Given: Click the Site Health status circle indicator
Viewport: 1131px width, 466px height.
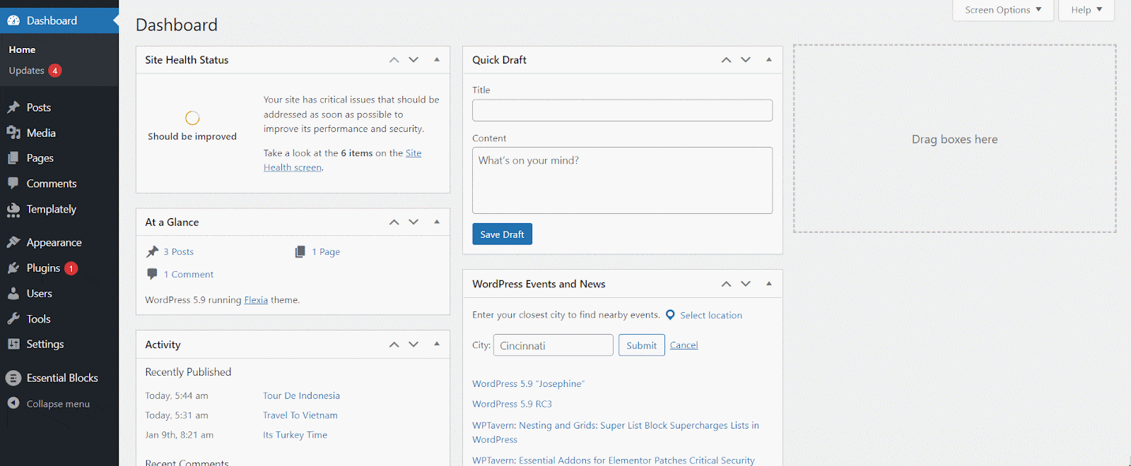Looking at the screenshot, I should coord(192,118).
